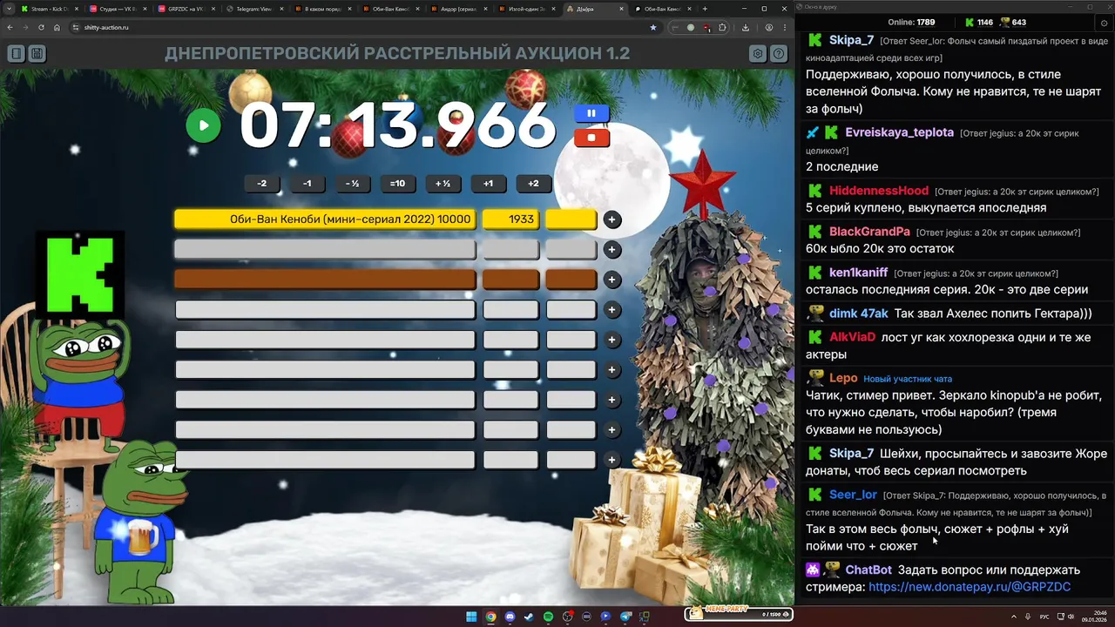The height and width of the screenshot is (627, 1115).
Task: Subtract two minutes with -2 button
Action: tap(262, 184)
